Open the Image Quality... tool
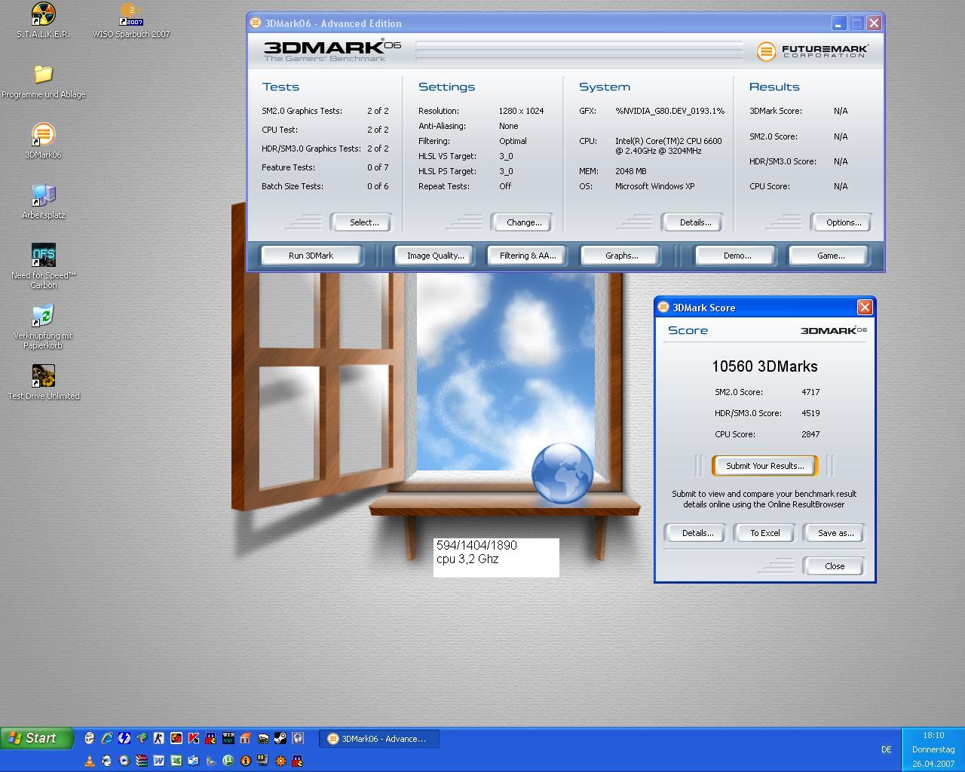This screenshot has width=965, height=772. tap(435, 256)
